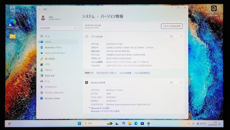Click the network globe icon in the tray

click(198, 124)
